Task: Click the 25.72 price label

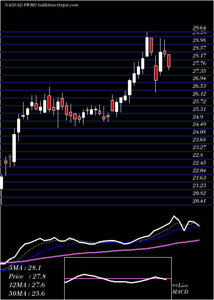Action: click(x=199, y=102)
